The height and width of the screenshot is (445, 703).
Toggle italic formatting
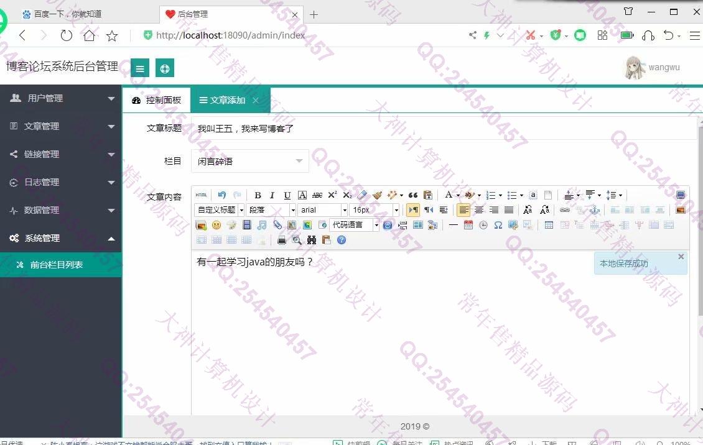coord(272,195)
